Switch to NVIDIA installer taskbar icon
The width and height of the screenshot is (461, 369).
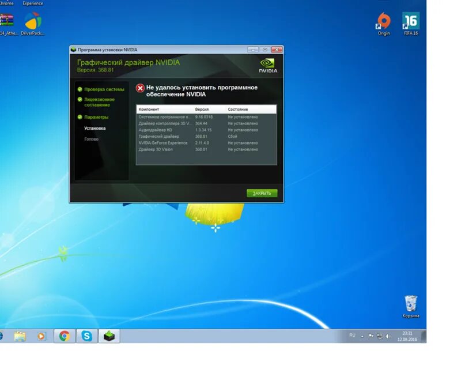[109, 336]
